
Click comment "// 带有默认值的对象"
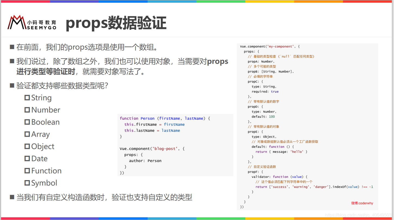[x=263, y=127]
